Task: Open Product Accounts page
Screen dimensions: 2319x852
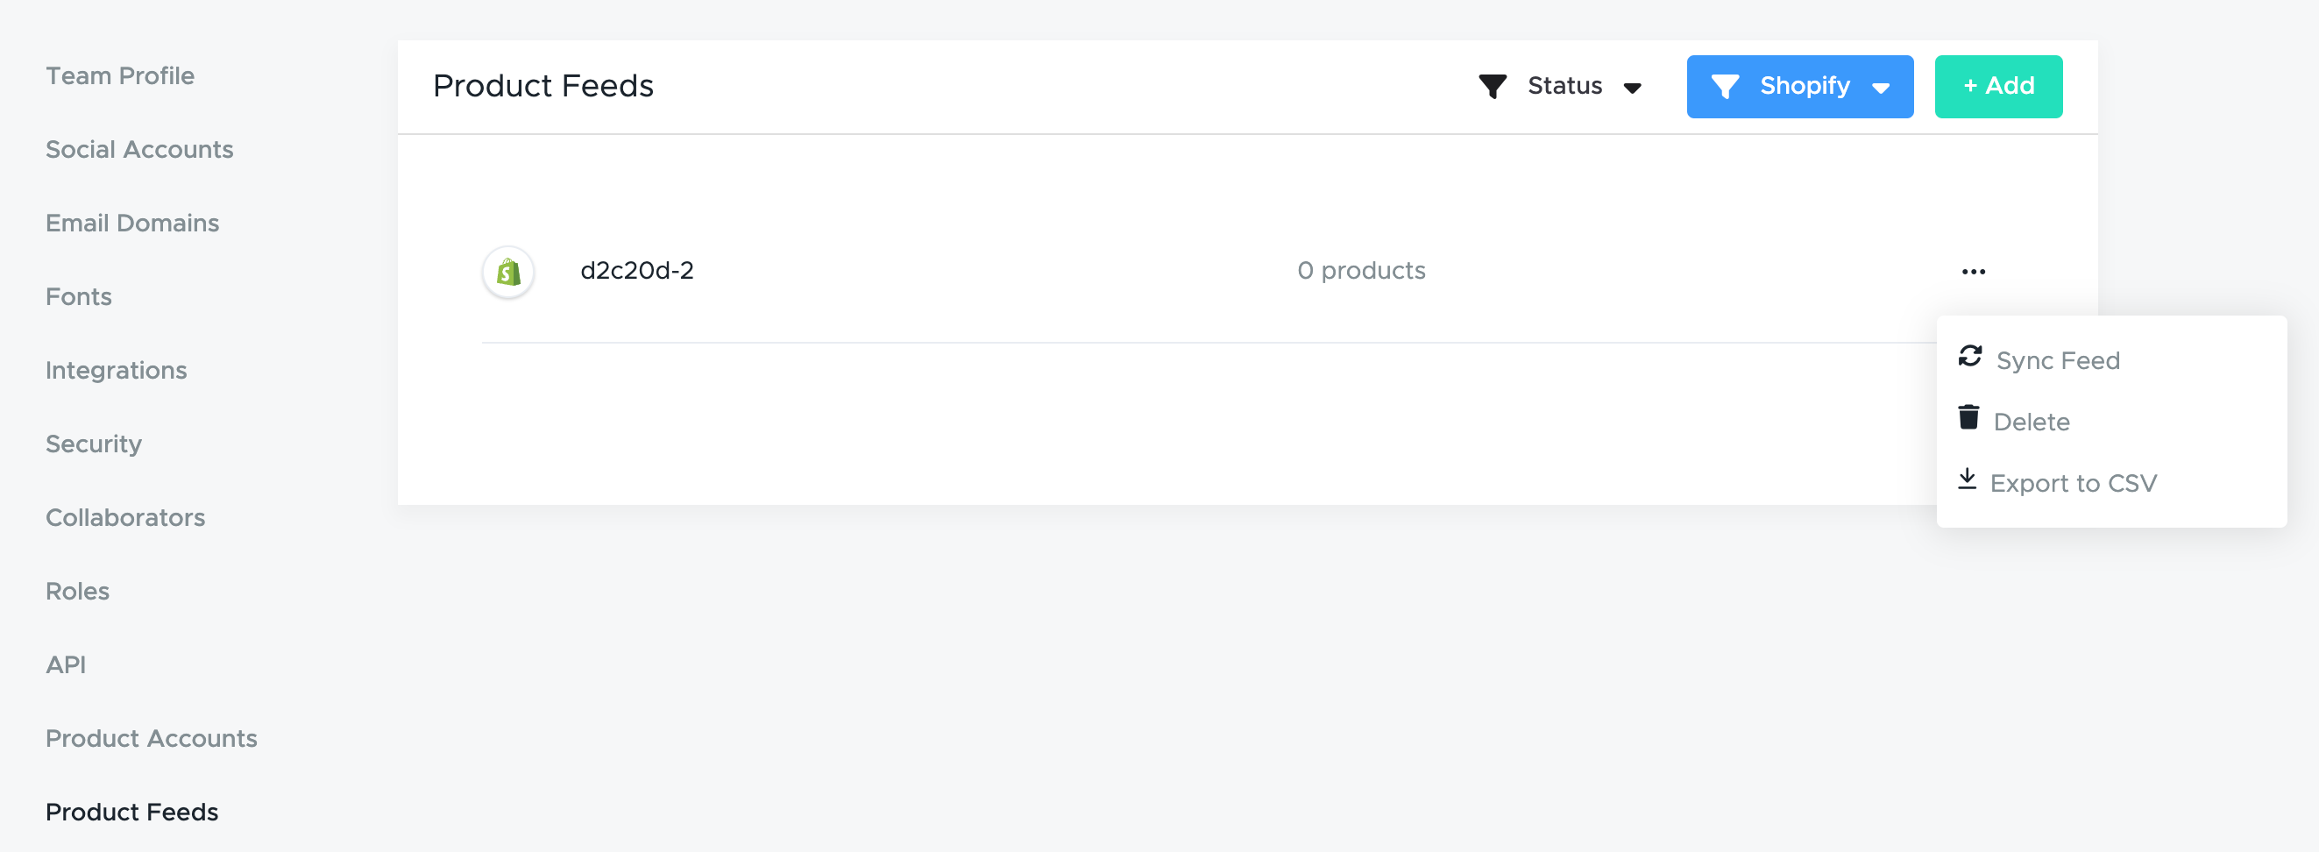Action: [152, 738]
